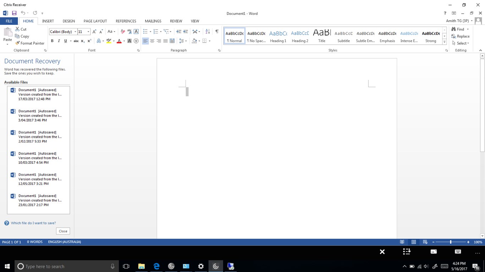Toggle bullet list formatting
The height and width of the screenshot is (272, 485).
point(145,31)
